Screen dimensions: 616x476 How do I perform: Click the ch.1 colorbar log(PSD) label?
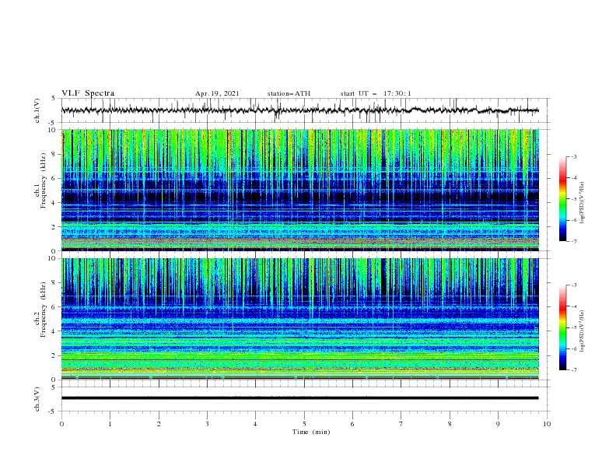(583, 203)
